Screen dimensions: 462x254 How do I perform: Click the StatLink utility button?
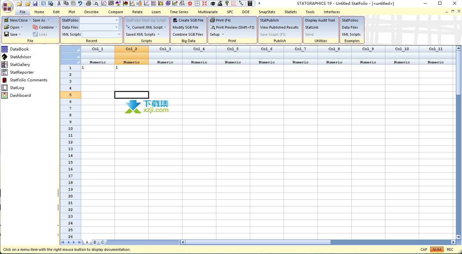point(312,27)
